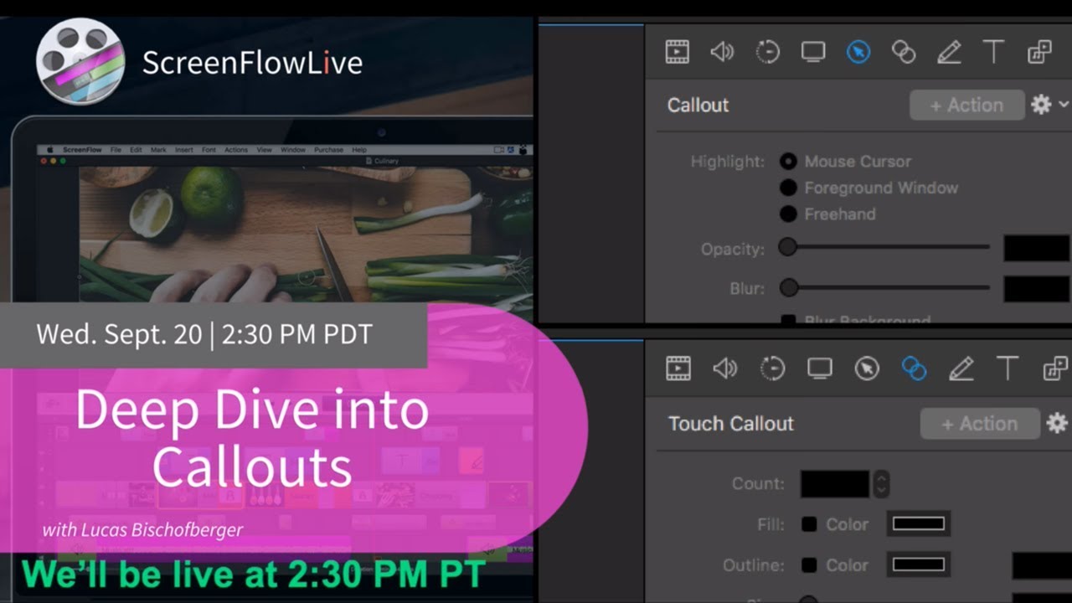The width and height of the screenshot is (1072, 603).
Task: Click "Wed. Sept. 20 | 2:30 PM PDT" text
Action: [204, 334]
